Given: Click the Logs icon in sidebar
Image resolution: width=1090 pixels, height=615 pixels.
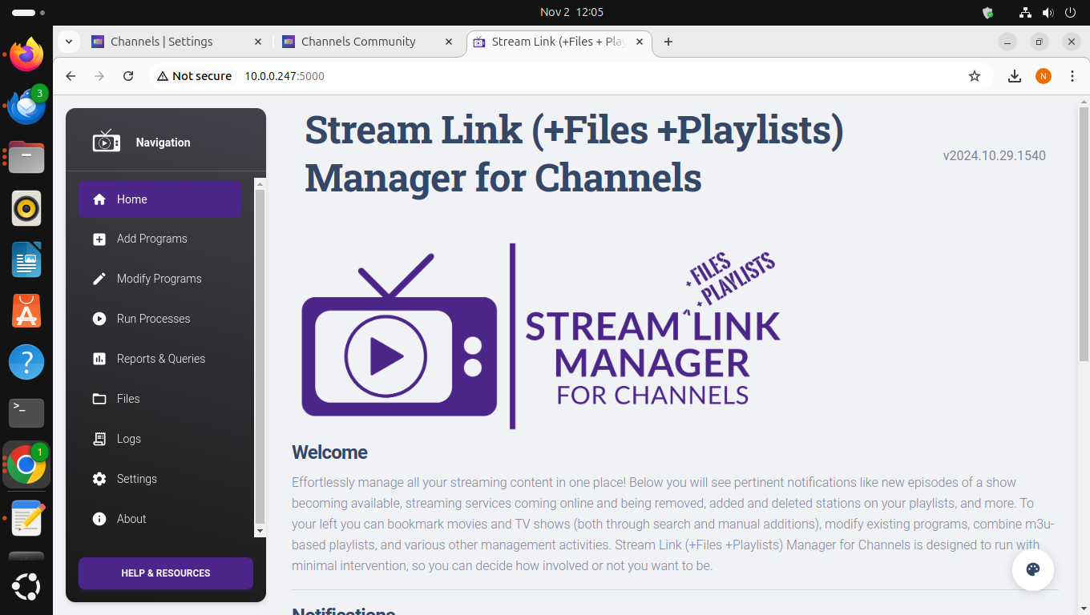Looking at the screenshot, I should pos(99,439).
